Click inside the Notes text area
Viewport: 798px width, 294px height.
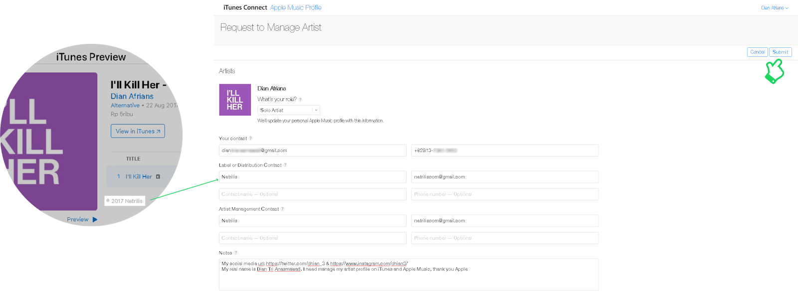[408, 275]
